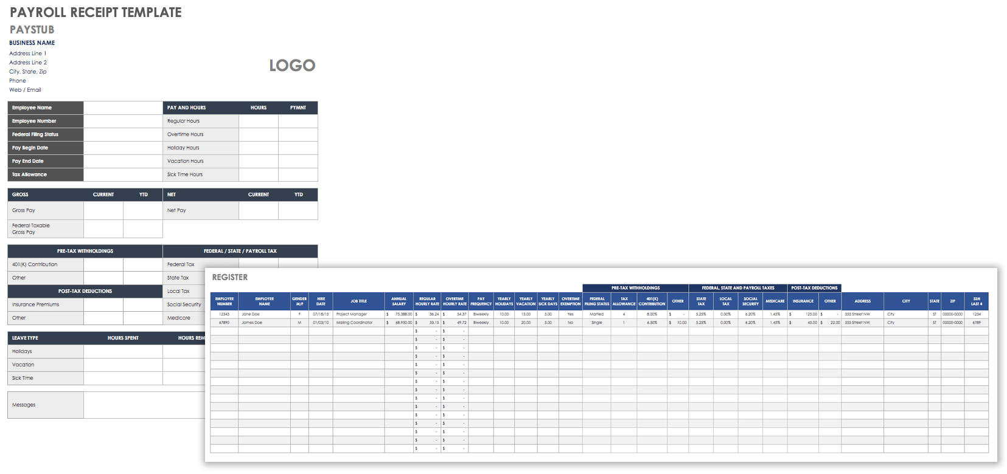Click the MEDICARE column header in register
This screenshot has height=474, width=1007.
775,301
